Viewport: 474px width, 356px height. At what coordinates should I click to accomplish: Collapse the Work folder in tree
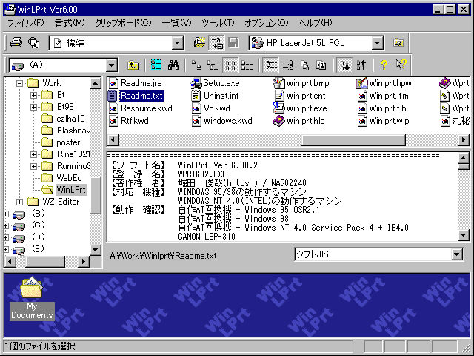20,83
